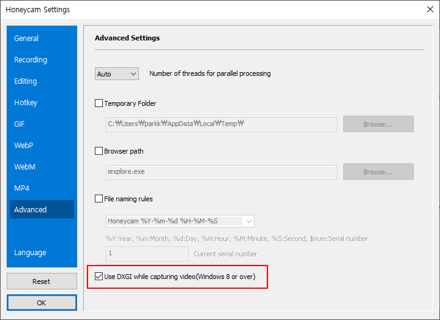The width and height of the screenshot is (440, 320).
Task: Expand the Auto threads dropdown
Action: (x=117, y=74)
